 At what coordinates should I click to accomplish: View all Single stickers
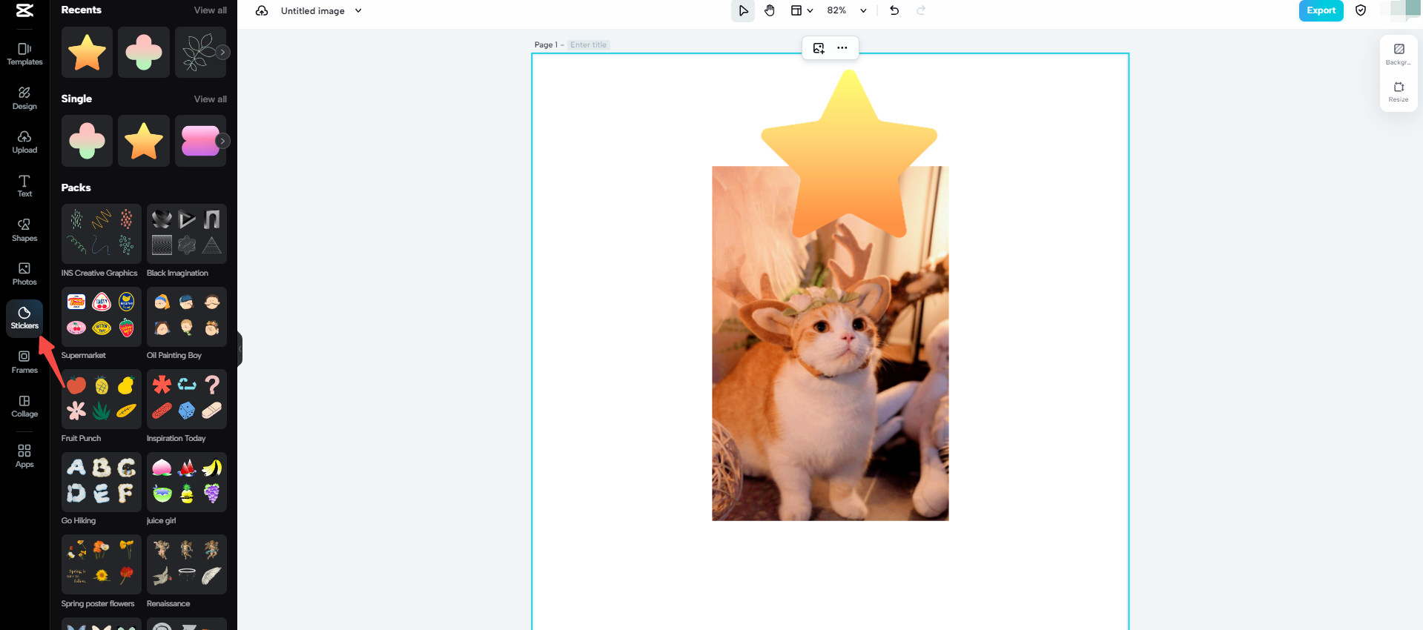(211, 99)
